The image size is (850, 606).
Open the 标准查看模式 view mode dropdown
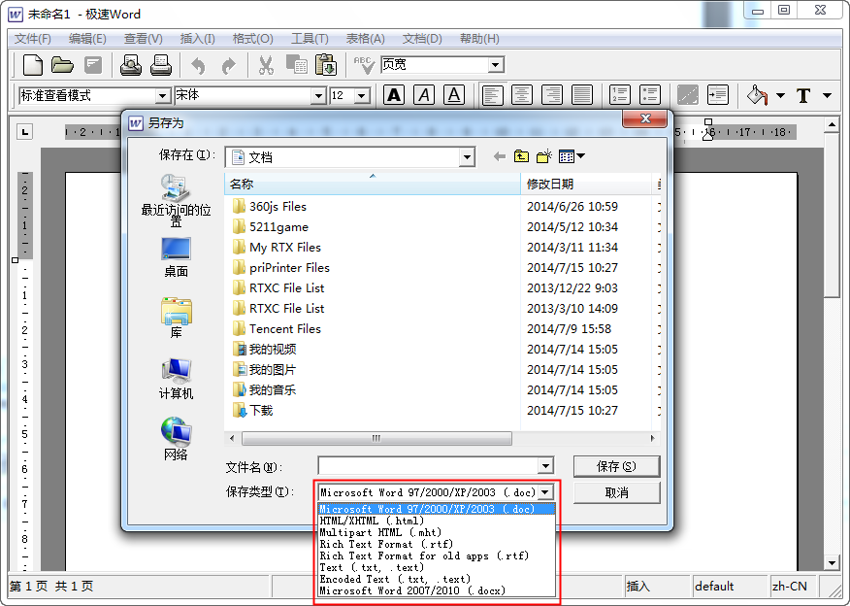pos(162,96)
